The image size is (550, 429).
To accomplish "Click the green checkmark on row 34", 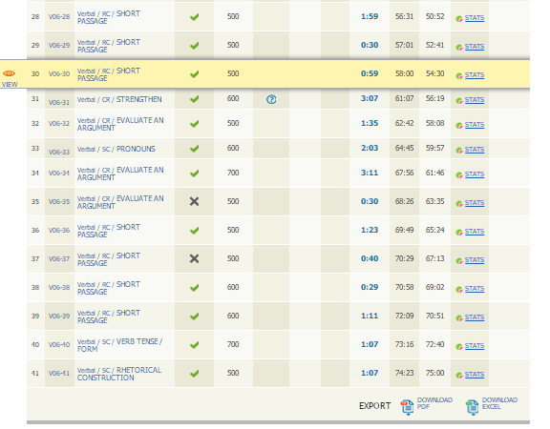I will [195, 174].
